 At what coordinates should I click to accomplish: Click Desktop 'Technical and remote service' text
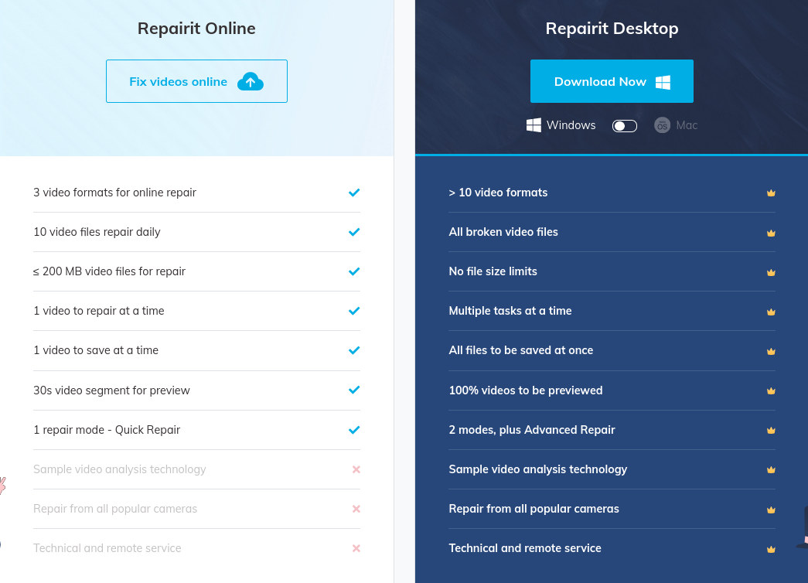(x=524, y=548)
